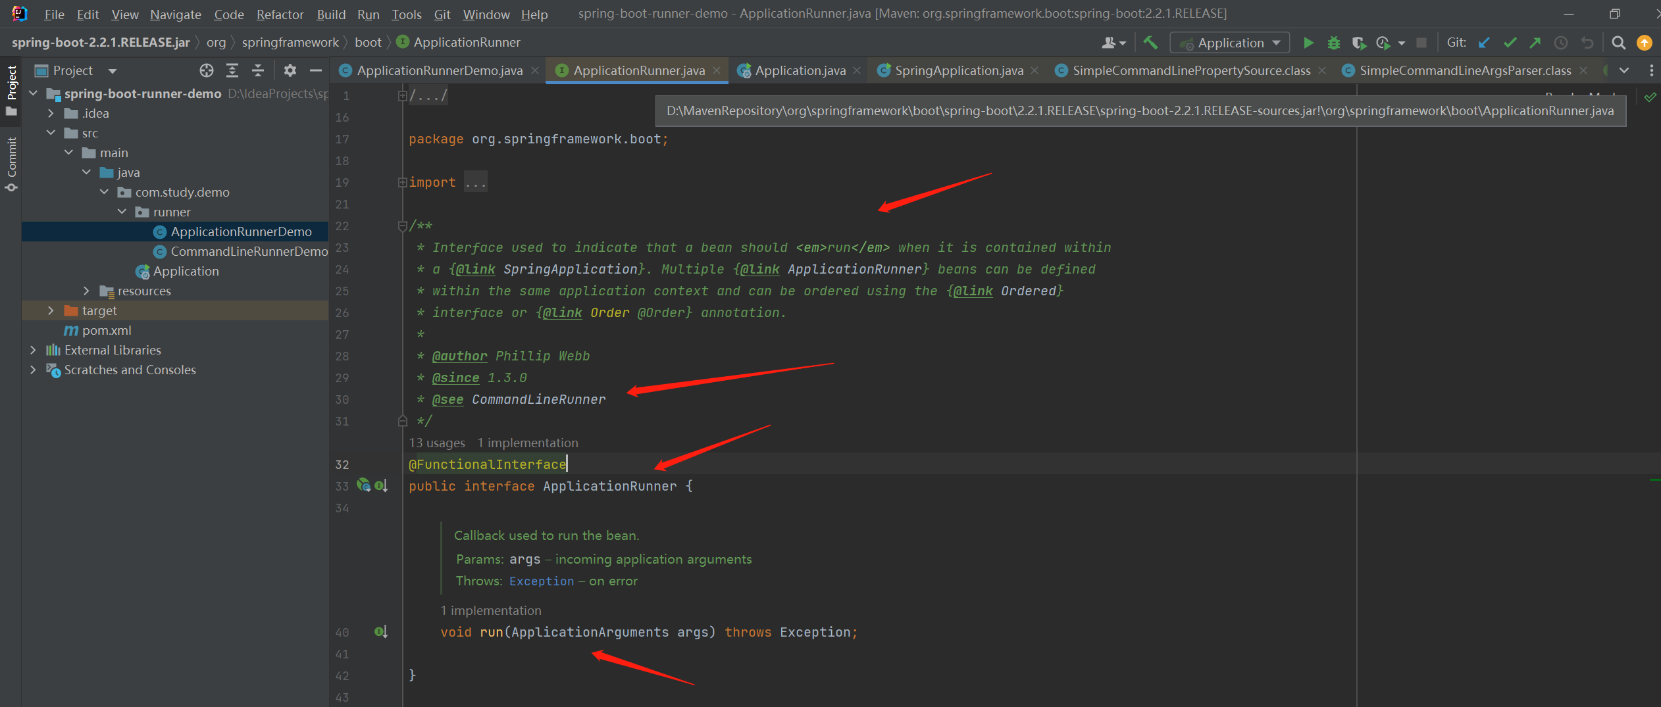
Task: Open the profiler run icon
Action: (x=1383, y=43)
